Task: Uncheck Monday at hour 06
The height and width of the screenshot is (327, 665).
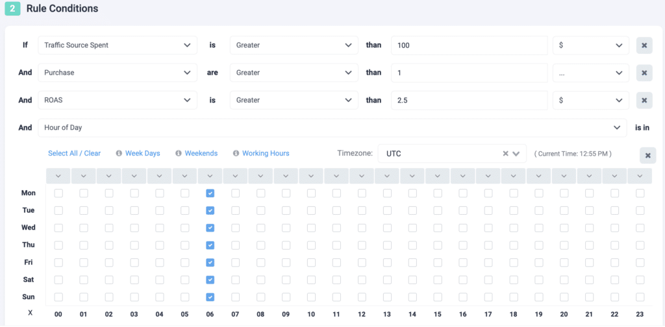Action: (210, 193)
